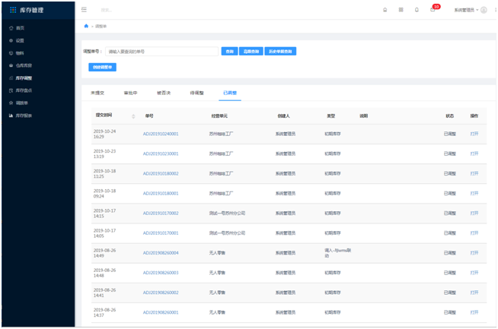
Task: Open order link ADJ201910240001
Action: pos(161,134)
